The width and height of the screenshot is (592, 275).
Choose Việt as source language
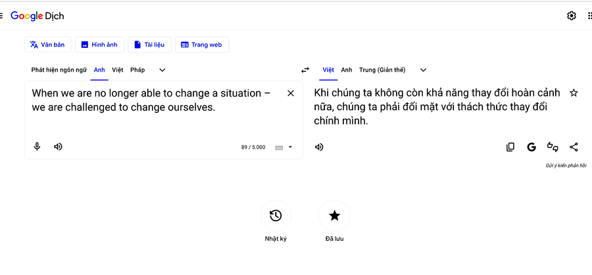pyautogui.click(x=118, y=70)
